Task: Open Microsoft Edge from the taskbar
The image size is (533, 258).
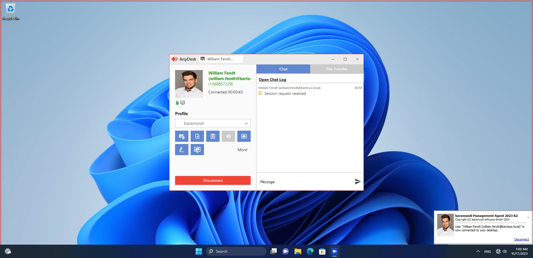Action: pyautogui.click(x=310, y=251)
